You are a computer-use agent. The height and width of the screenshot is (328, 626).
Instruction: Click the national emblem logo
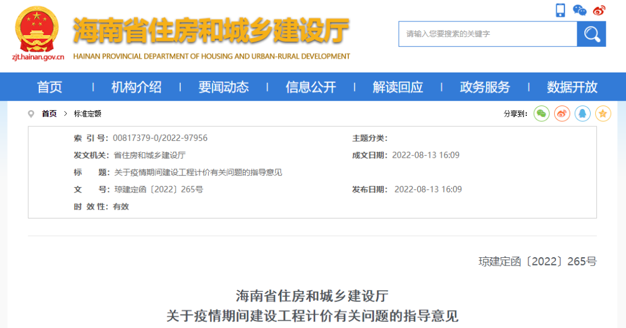(37, 30)
